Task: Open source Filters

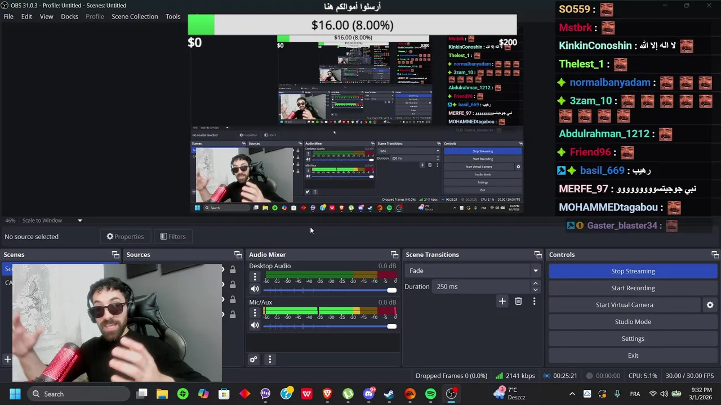Action: [172, 237]
